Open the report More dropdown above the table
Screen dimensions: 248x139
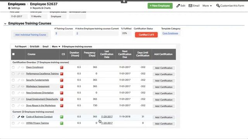(x=56, y=46)
